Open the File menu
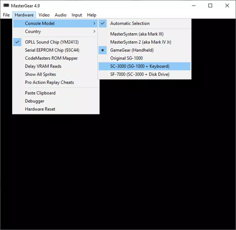This screenshot has width=236, height=230. click(x=6, y=15)
